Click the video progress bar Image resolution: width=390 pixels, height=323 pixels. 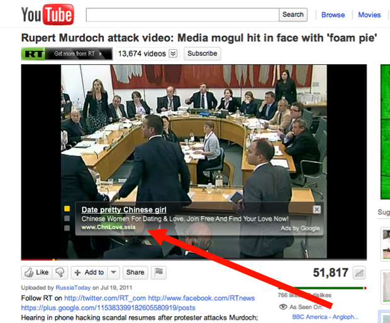point(194,259)
